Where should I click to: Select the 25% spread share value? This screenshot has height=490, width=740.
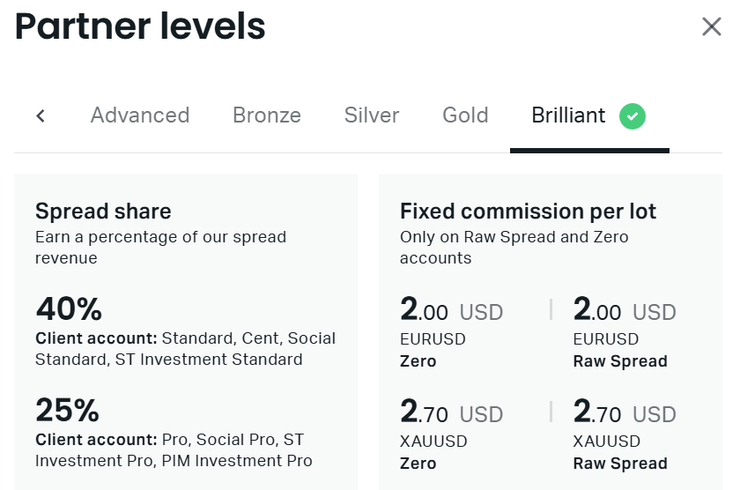[x=68, y=411]
